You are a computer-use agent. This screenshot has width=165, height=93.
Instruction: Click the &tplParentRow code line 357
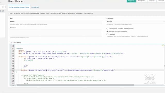[x=65, y=57]
